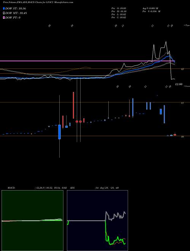Click the '12' price axis label on right
190x251 pixels.
tap(182, 69)
